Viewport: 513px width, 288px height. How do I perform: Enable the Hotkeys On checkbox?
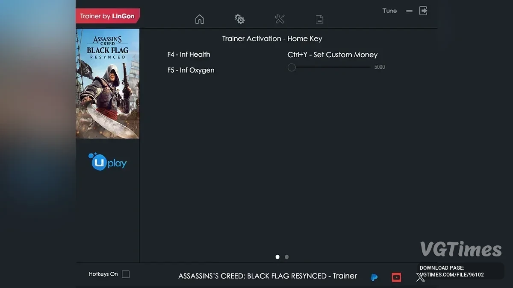click(126, 274)
